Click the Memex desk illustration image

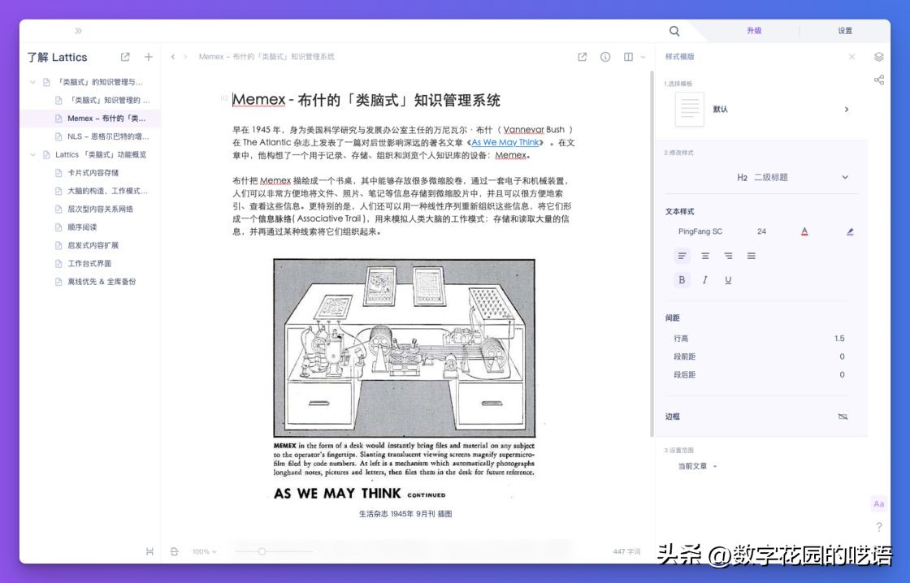click(x=404, y=348)
